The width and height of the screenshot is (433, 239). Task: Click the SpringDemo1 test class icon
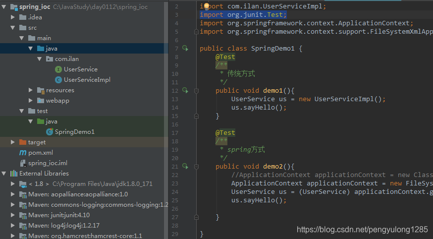tap(50, 132)
